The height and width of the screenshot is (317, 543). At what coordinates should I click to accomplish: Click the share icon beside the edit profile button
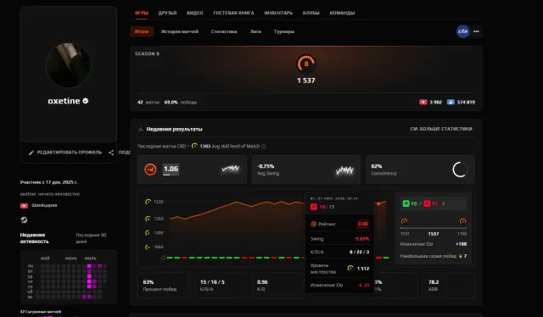pos(111,153)
